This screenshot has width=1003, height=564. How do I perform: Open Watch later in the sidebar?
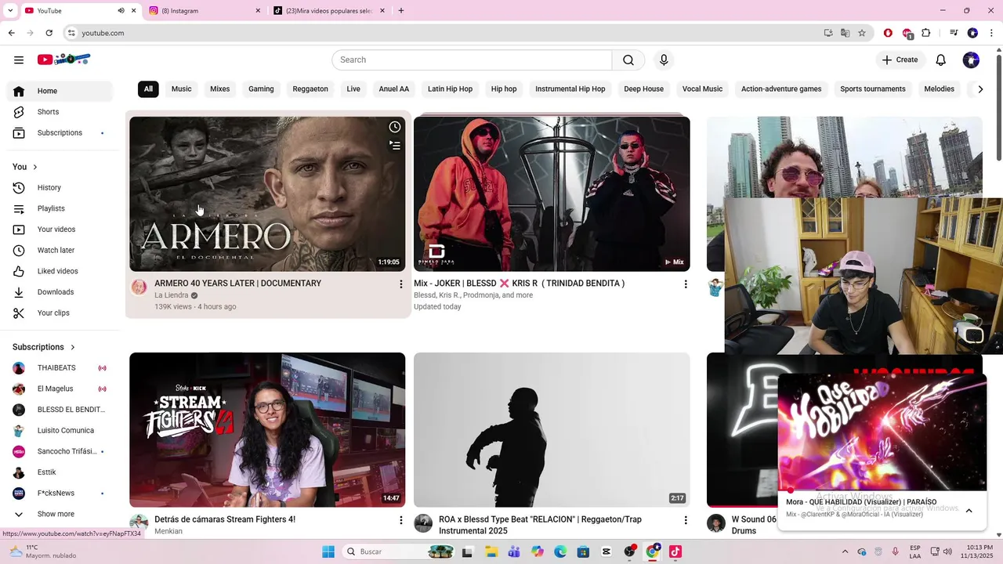pyautogui.click(x=60, y=251)
